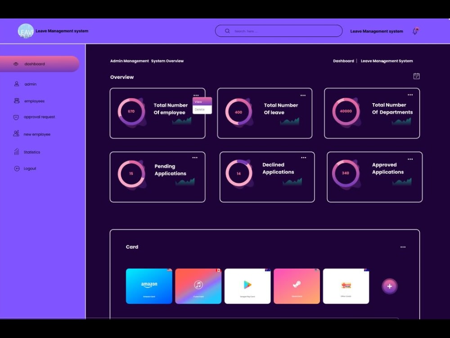
Task: Open the dashboard eye icon in sidebar
Action: 15,64
